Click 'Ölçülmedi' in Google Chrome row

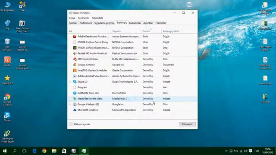(168, 65)
